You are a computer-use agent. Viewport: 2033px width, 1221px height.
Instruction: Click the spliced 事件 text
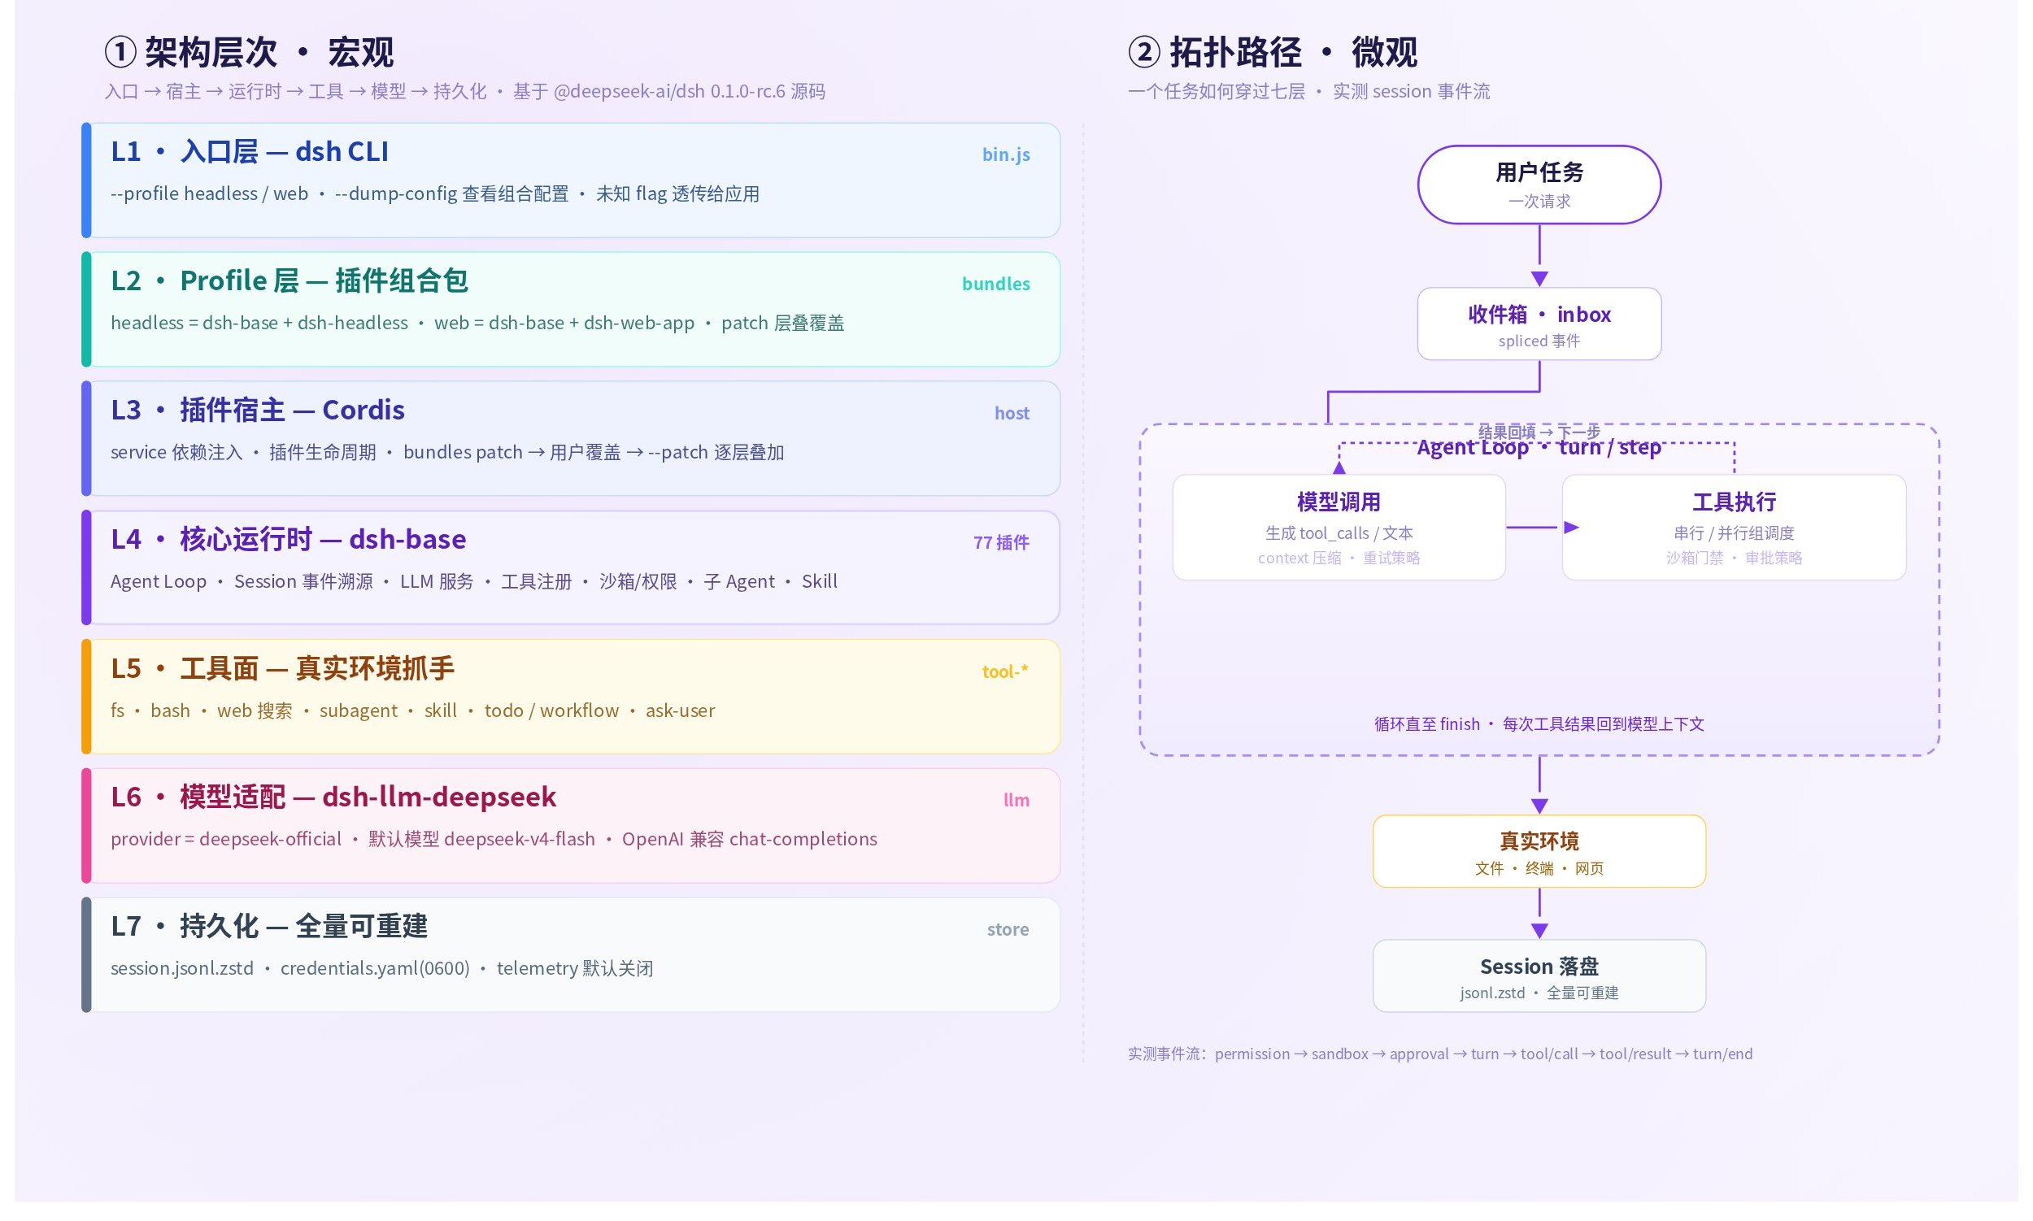click(x=1539, y=341)
